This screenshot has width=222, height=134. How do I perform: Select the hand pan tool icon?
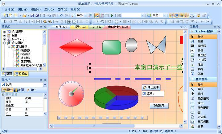pos(102,22)
